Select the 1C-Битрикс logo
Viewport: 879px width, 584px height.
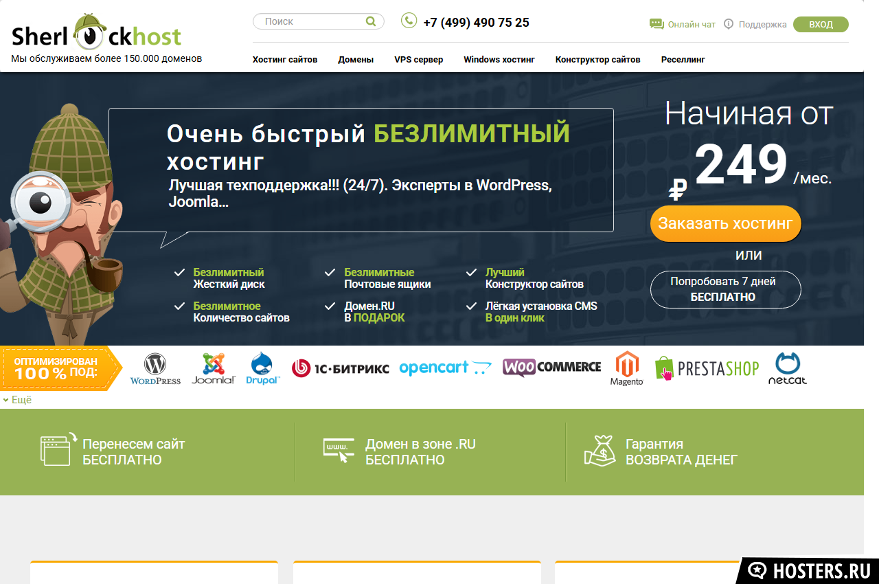(340, 368)
